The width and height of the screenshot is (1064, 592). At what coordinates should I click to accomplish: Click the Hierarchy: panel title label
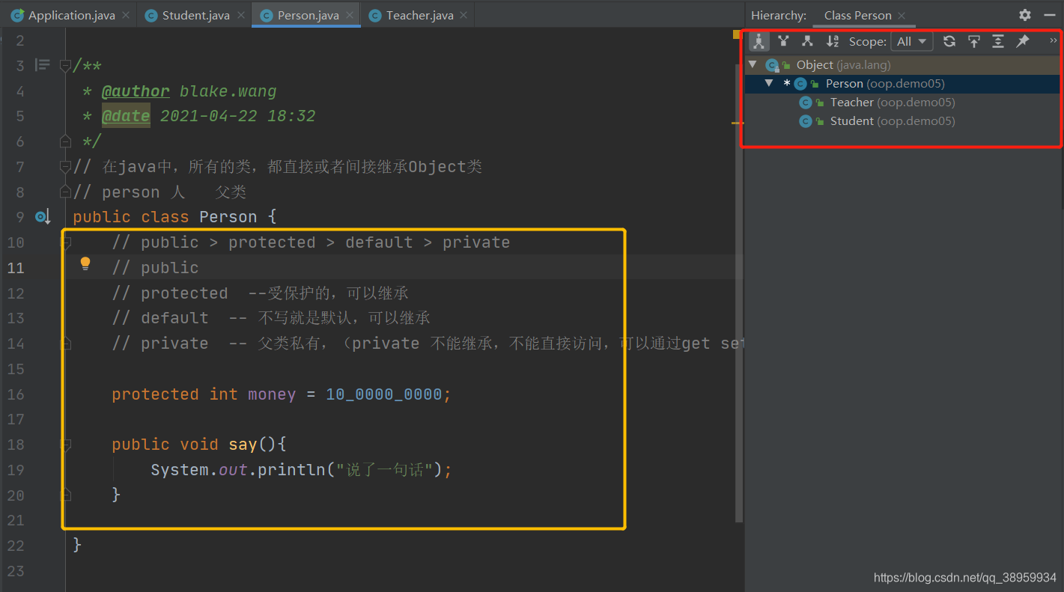(779, 15)
